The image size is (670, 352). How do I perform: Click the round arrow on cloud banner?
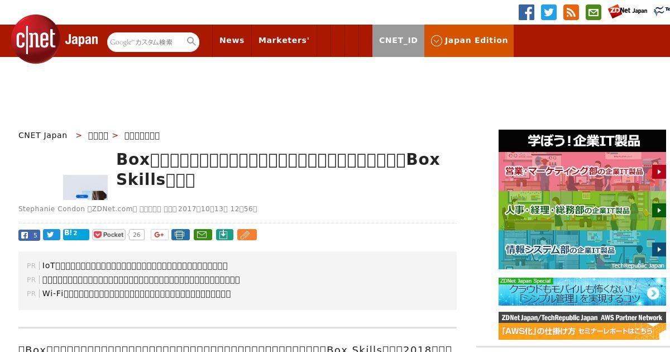click(x=653, y=293)
